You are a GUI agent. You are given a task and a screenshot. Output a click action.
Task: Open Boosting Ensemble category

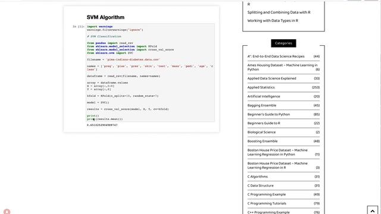click(x=263, y=141)
